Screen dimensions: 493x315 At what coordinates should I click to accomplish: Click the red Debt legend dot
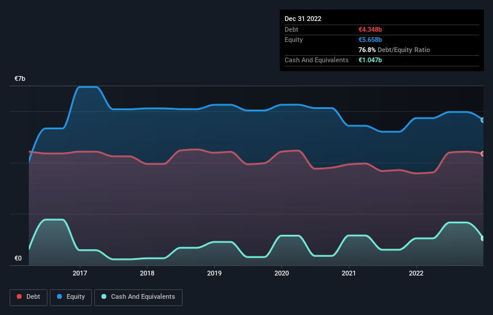19,296
